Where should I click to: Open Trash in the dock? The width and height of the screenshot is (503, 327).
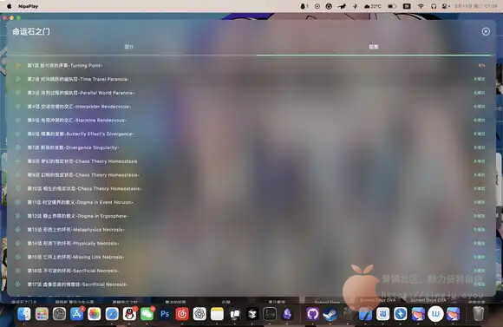click(x=479, y=314)
